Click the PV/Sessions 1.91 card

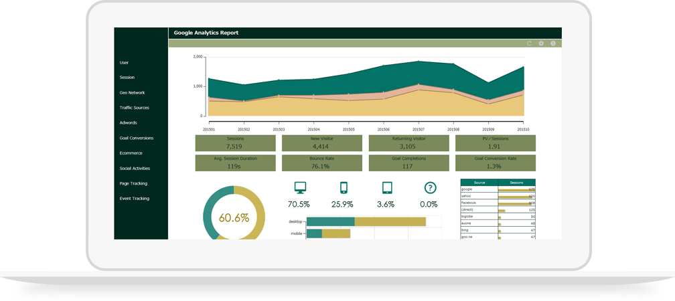(496, 143)
